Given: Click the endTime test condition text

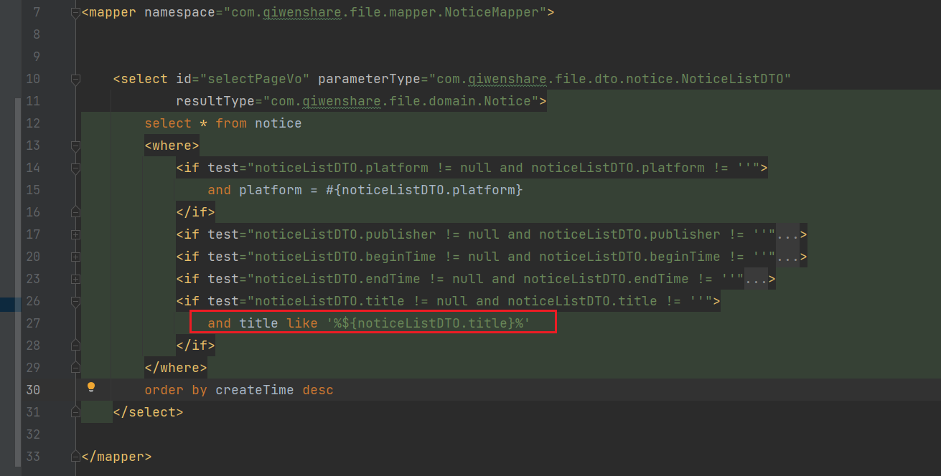Looking at the screenshot, I should (x=495, y=279).
